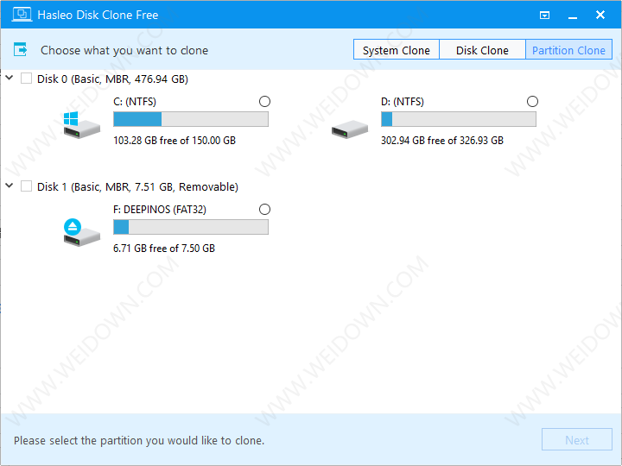Image resolution: width=622 pixels, height=466 pixels.
Task: Check the Disk 1 removable checkbox
Action: point(26,186)
